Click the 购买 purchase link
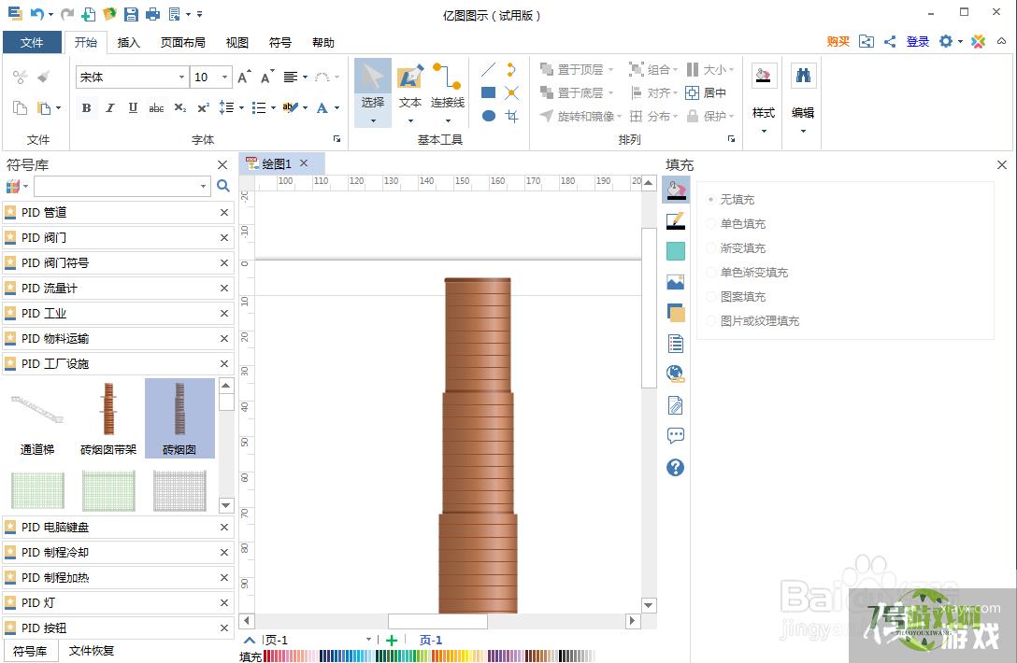The image size is (1017, 663). pos(838,41)
